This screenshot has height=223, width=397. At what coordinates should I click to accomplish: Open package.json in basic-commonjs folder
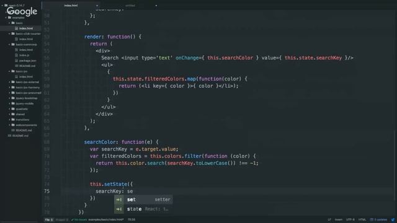pos(27,61)
